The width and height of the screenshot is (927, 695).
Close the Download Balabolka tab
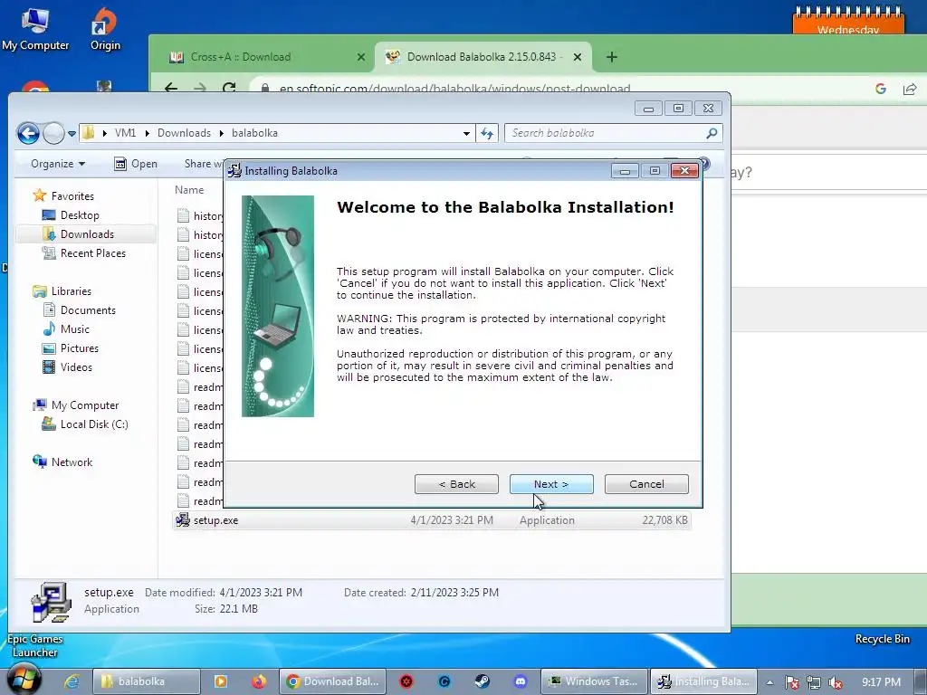point(578,57)
